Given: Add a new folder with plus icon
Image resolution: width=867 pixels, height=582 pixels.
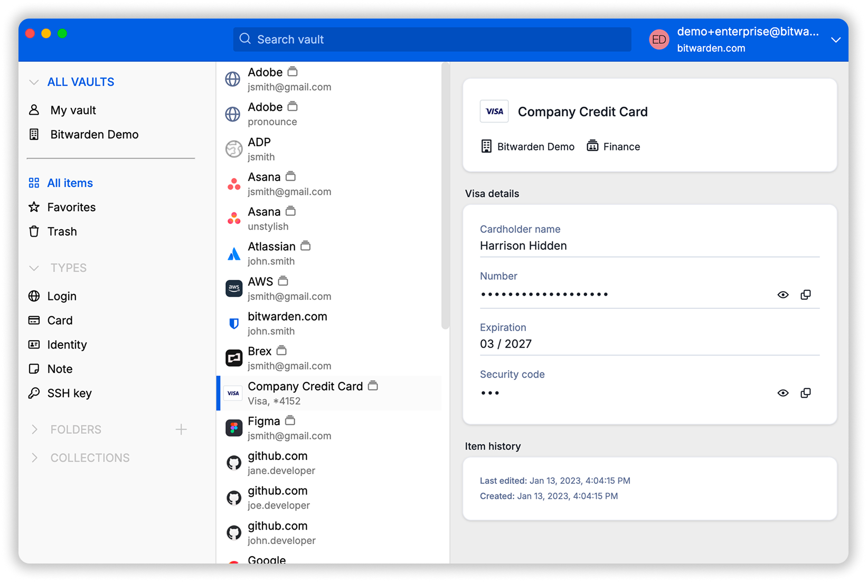Looking at the screenshot, I should (x=181, y=429).
